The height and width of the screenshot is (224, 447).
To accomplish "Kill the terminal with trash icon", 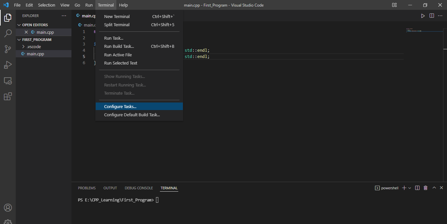I will pyautogui.click(x=425, y=188).
